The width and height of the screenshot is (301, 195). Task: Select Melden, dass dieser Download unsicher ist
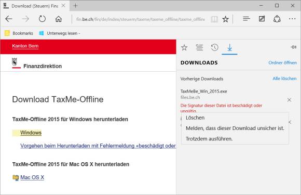click(x=235, y=128)
